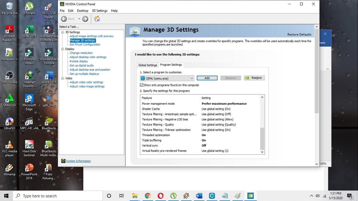
Task: Open Chrome from the taskbar
Action: (148, 196)
